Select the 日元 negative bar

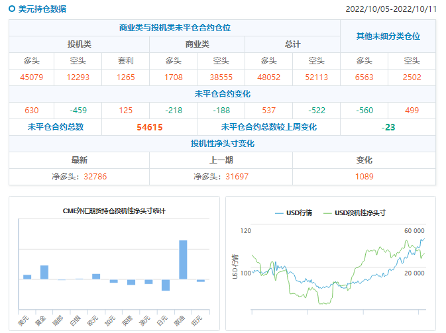[166, 285]
